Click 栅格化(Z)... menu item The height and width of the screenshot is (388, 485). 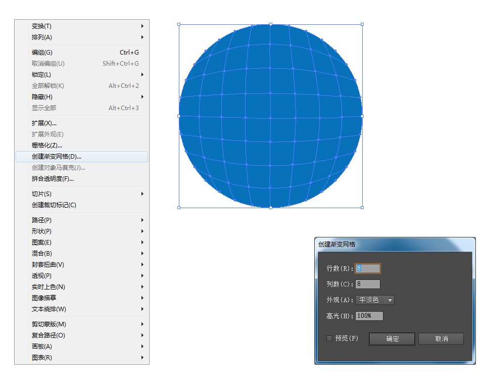47,145
